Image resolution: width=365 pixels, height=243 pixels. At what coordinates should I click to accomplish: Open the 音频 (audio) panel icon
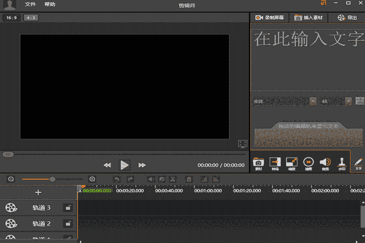(x=325, y=163)
